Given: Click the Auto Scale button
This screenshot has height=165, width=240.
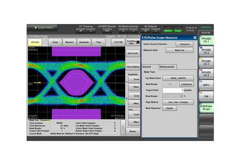Looking at the screenshot, I should coord(133,53).
